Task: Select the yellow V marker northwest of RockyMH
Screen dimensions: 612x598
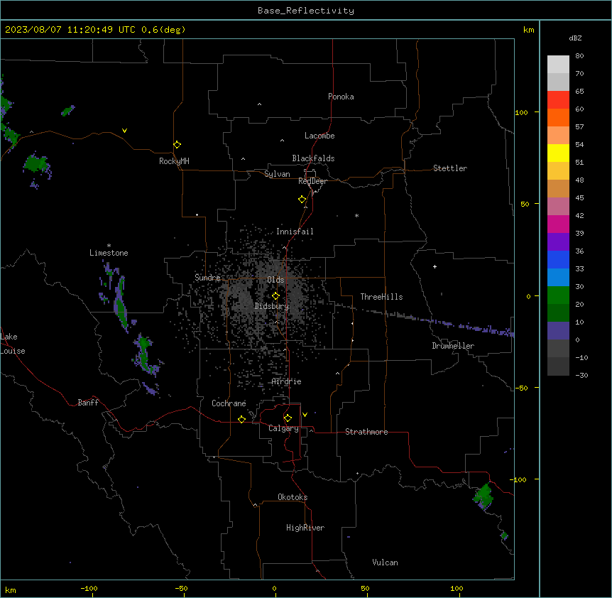Action: [x=124, y=131]
